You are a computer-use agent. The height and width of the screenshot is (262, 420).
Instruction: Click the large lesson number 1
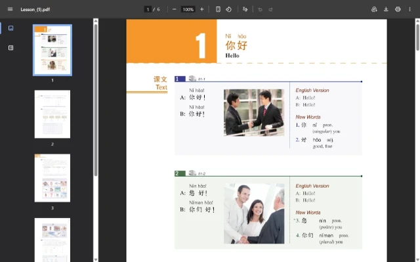pos(201,45)
